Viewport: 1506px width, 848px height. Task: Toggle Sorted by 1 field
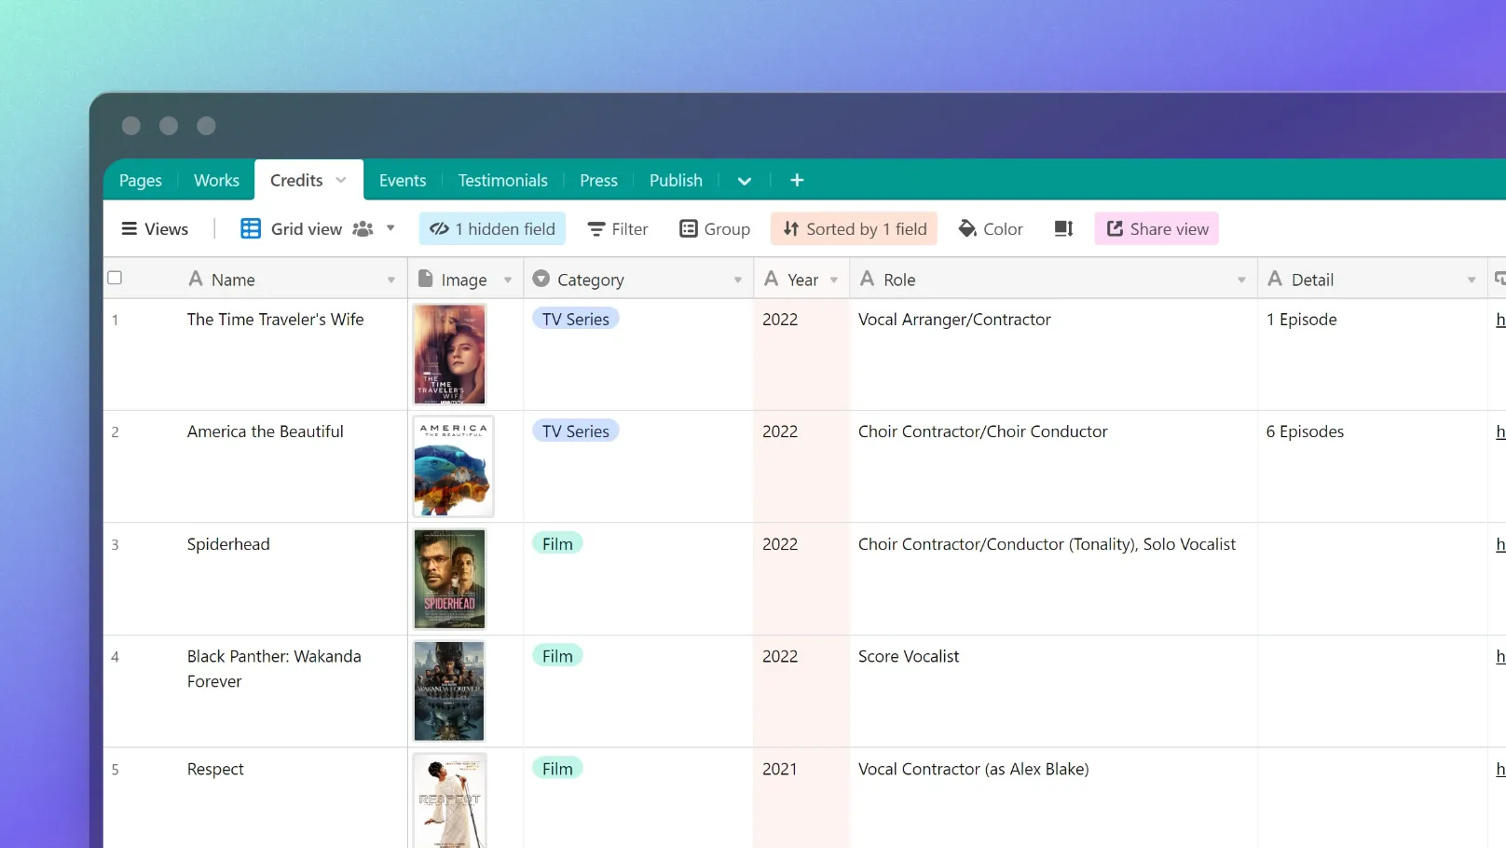point(853,228)
